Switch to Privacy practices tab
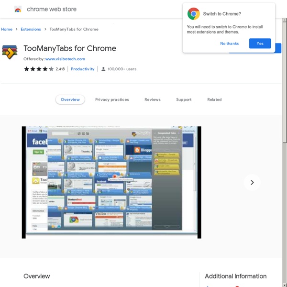This screenshot has height=287, width=287. coord(112,99)
